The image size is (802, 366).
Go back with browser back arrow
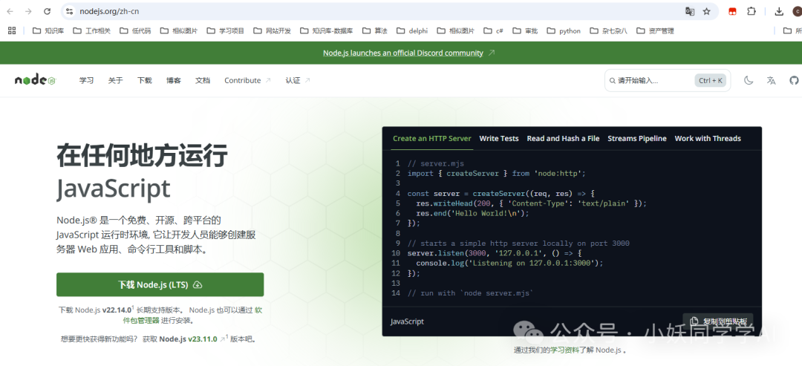tap(10, 11)
